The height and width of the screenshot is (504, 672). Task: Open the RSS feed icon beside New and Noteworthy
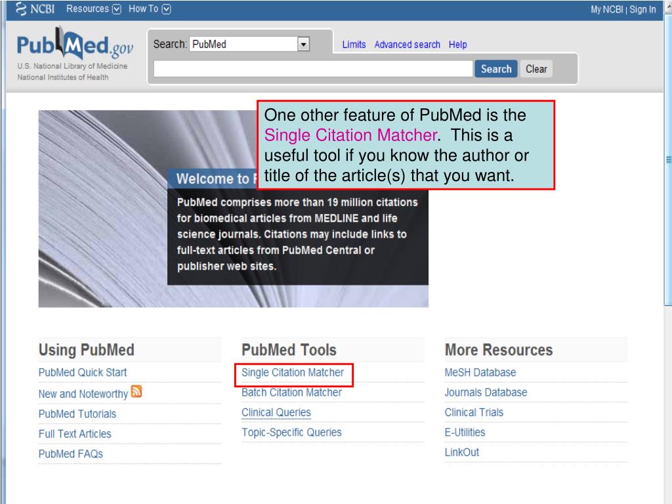coord(136,392)
